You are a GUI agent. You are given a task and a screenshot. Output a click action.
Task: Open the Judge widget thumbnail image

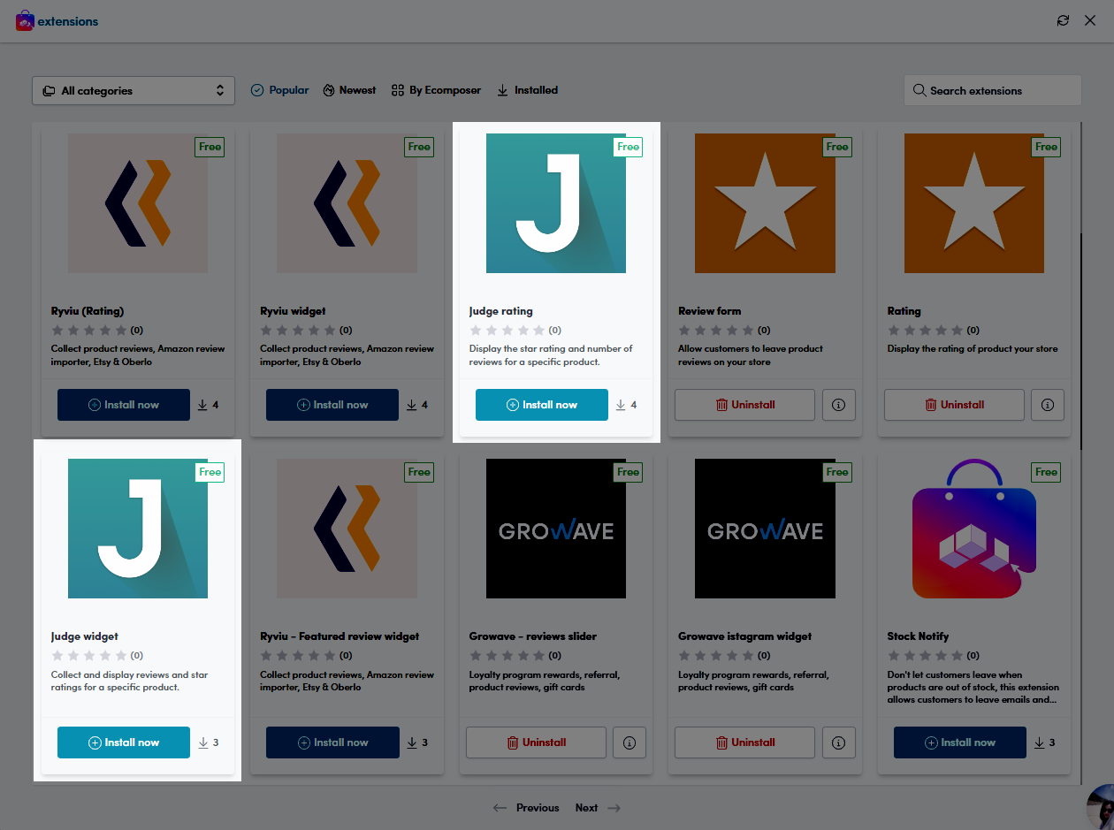pos(138,529)
